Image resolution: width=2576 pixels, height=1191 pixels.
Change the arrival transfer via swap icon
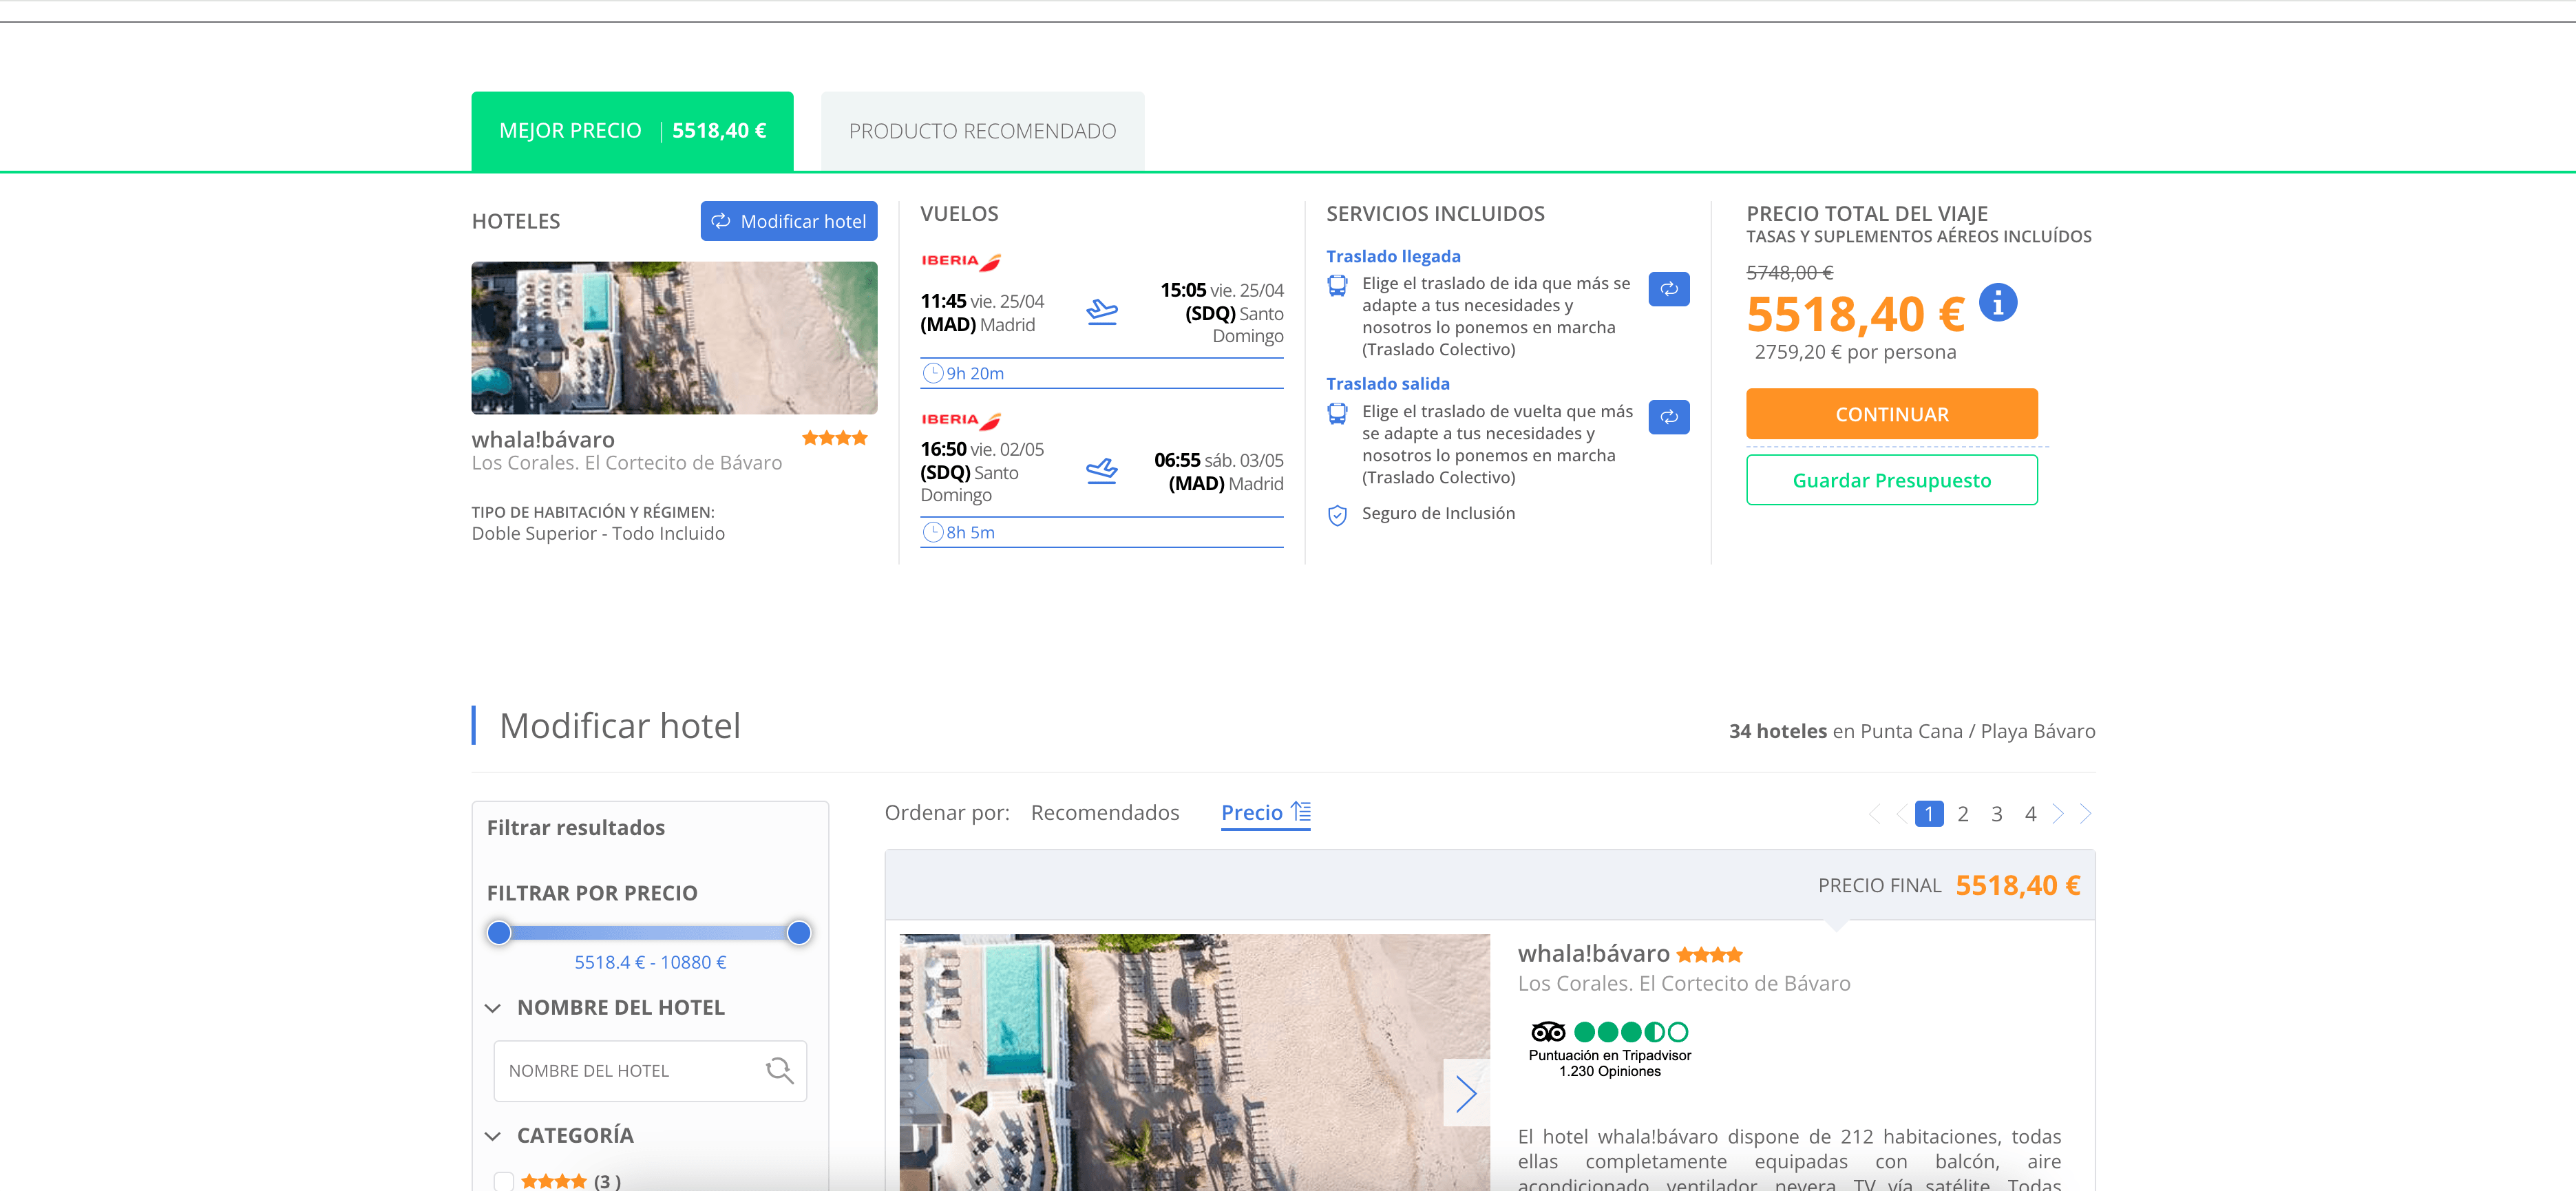(x=1668, y=289)
